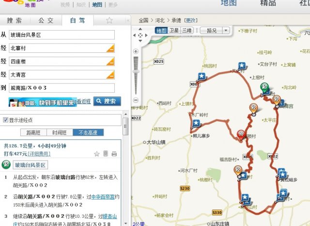This screenshot has width=310, height=226.
Task: Click the star icon beside the taxi fare
Action: 96,154
